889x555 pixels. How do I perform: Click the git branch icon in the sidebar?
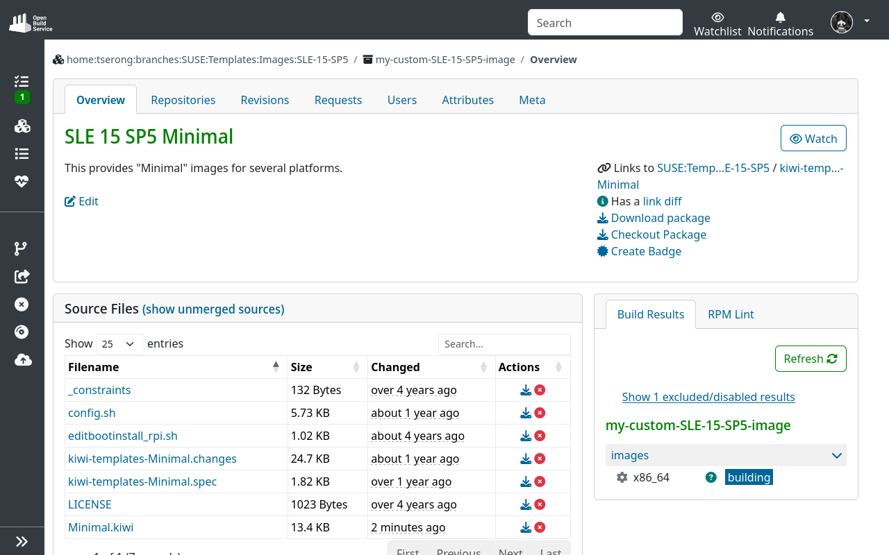pos(22,248)
